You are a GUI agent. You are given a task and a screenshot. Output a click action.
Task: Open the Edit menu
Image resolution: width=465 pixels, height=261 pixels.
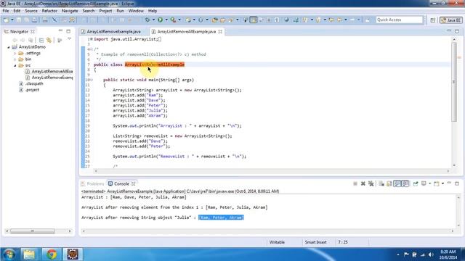click(17, 11)
